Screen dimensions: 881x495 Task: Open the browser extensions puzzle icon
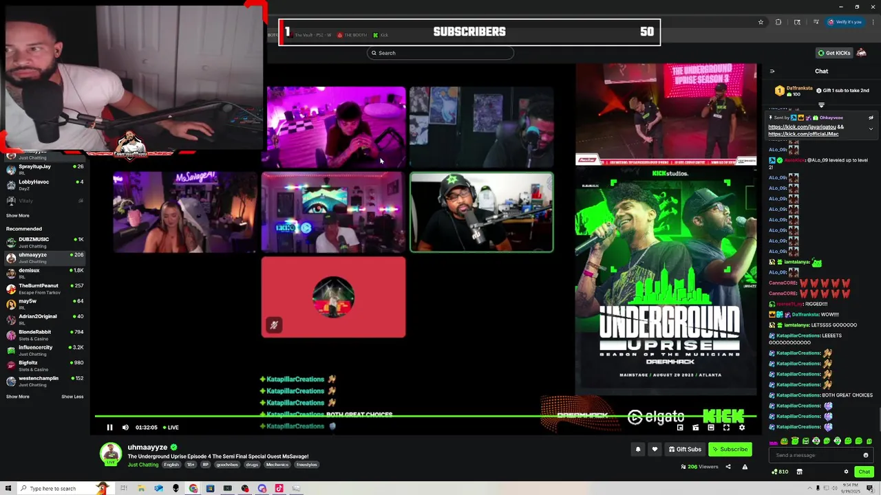coord(778,22)
